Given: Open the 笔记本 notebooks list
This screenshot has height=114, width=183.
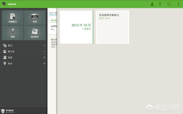Looking at the screenshot, I should click(x=24, y=51).
